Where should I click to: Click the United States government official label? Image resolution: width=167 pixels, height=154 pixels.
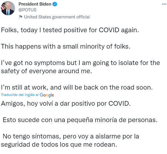point(57,17)
